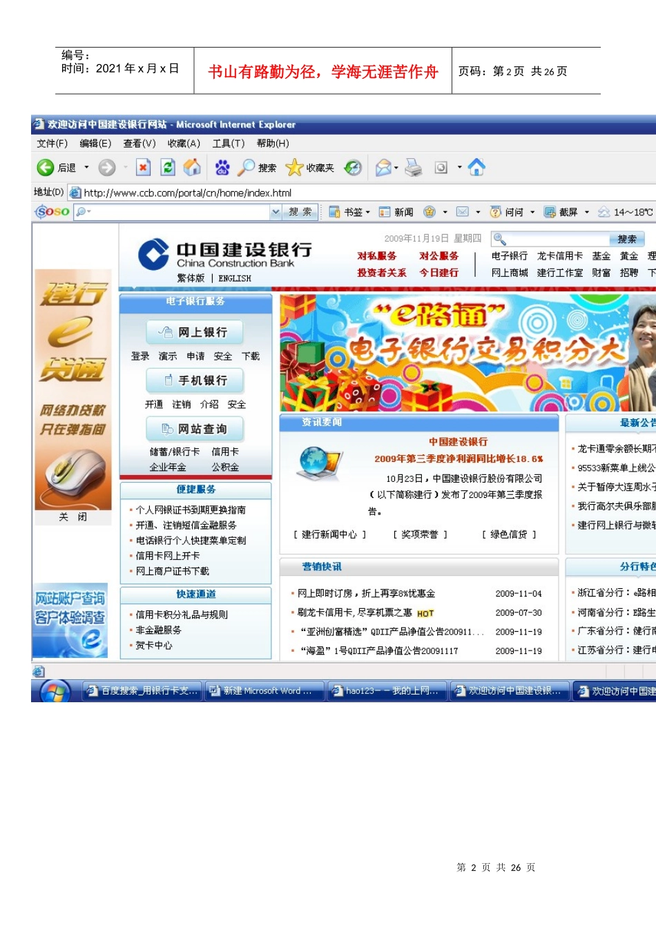Click the History clock icon
656x928 pixels.
coord(353,167)
